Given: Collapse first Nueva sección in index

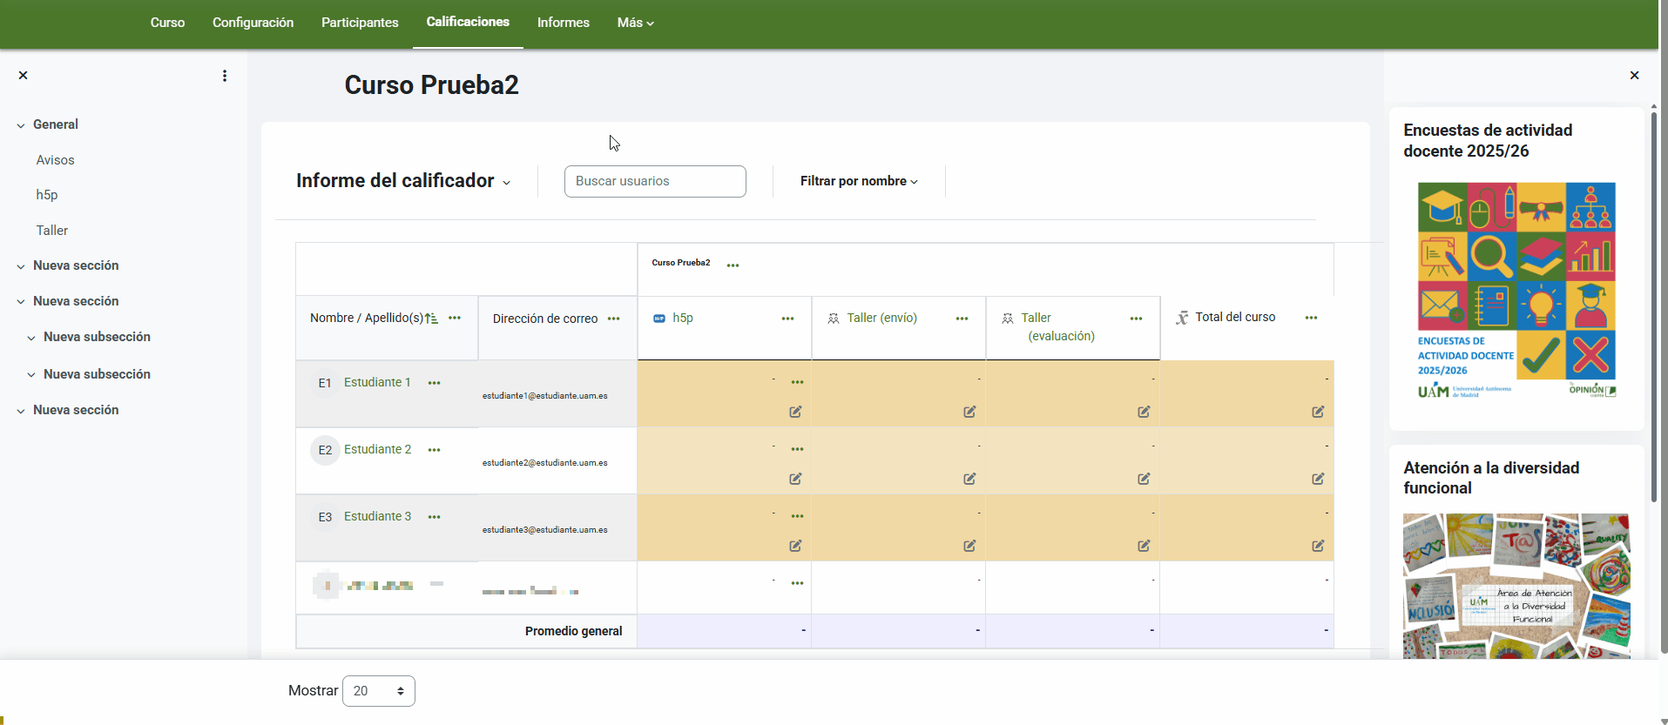Looking at the screenshot, I should [21, 266].
